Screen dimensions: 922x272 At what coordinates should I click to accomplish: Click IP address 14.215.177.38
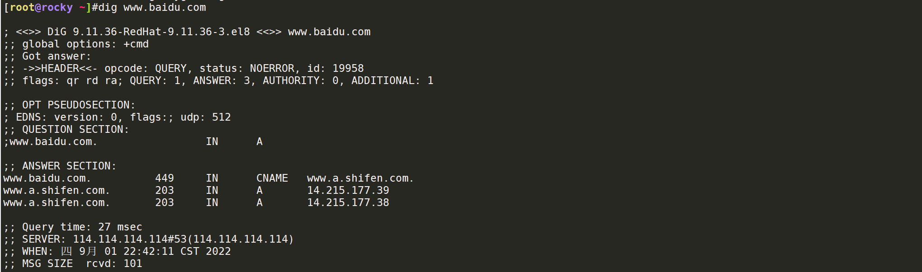[348, 203]
